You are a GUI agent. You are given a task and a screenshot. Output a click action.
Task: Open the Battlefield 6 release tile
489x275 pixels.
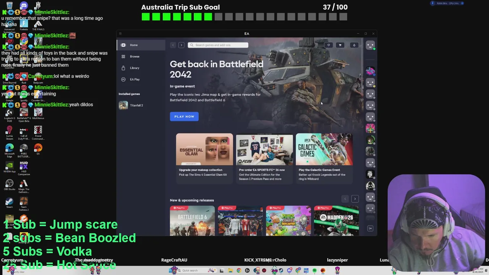(x=192, y=221)
